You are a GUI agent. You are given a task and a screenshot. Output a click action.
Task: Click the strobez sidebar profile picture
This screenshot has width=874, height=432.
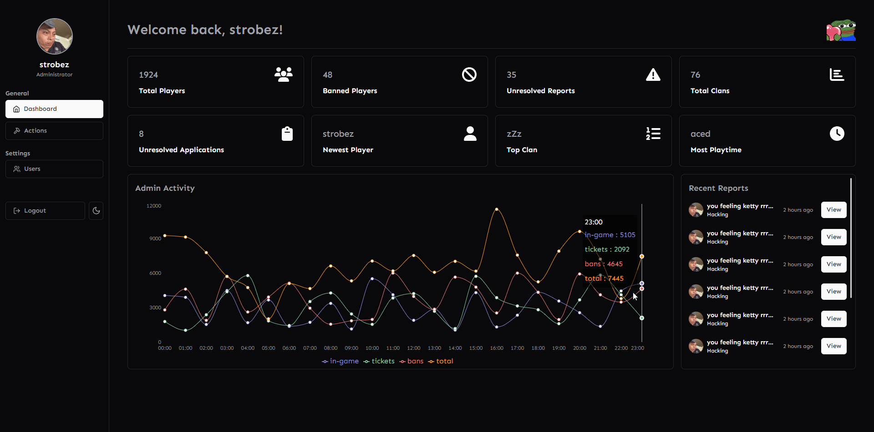click(x=55, y=36)
